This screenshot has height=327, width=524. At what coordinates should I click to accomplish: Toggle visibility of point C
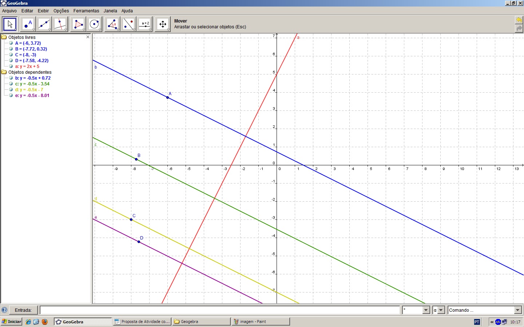(x=11, y=54)
